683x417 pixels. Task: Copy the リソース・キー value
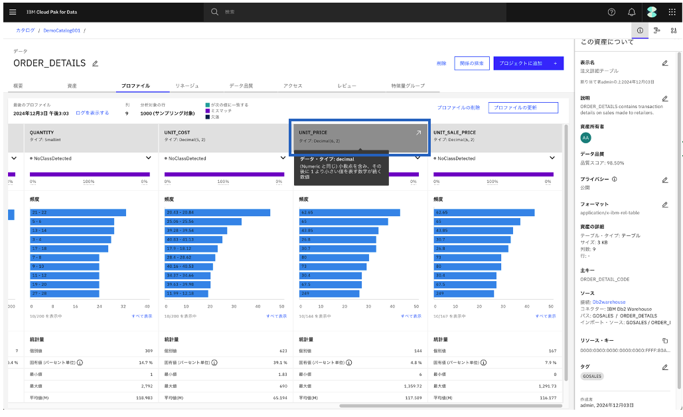click(x=664, y=340)
